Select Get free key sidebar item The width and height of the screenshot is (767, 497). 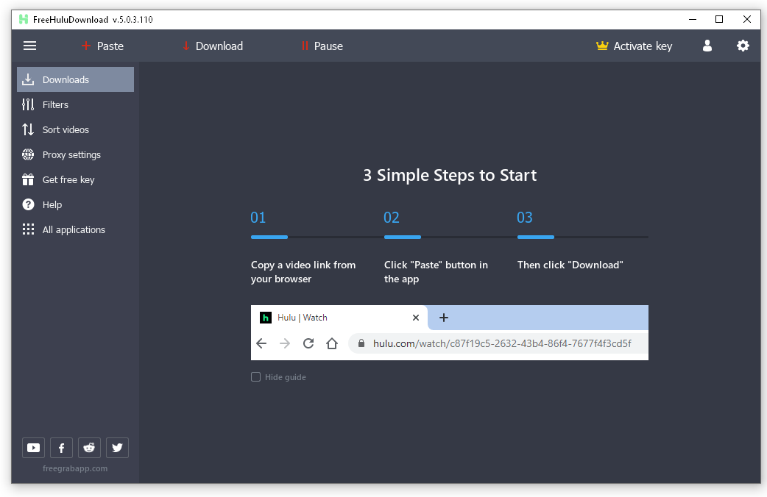pos(75,179)
